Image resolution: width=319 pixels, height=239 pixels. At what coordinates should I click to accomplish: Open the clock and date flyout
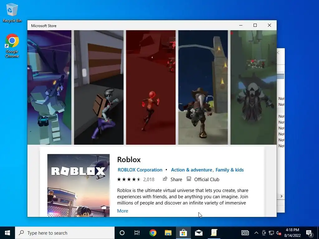click(292, 233)
